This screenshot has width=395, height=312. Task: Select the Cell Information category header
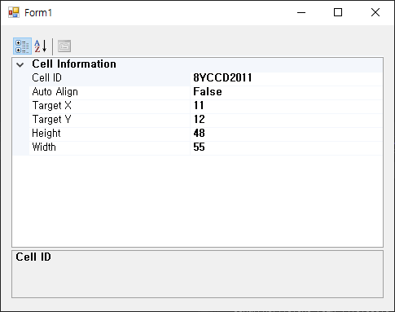pyautogui.click(x=74, y=64)
